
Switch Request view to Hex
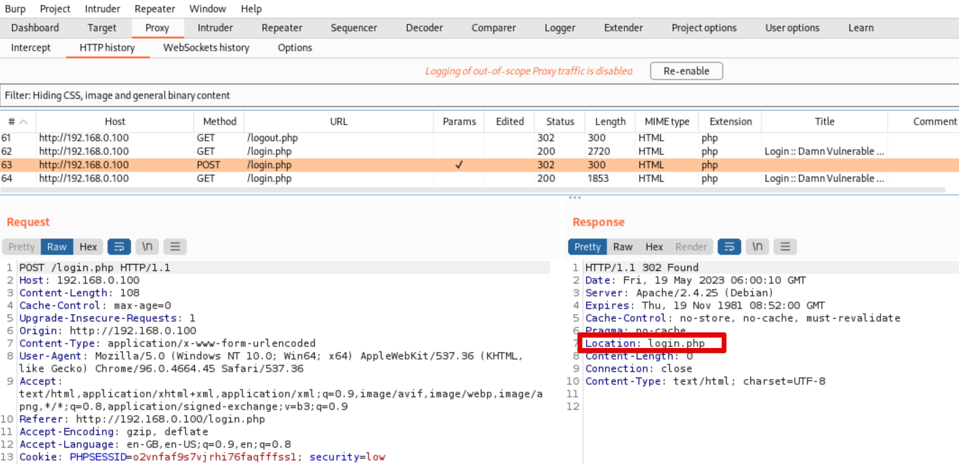(88, 246)
